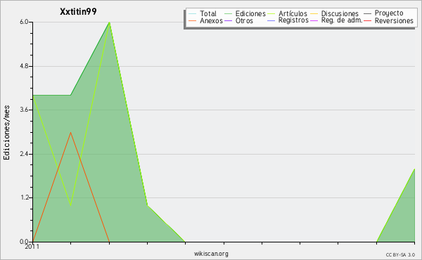
Task: Click the orange Anexos legend line swatch
Action: click(x=193, y=20)
